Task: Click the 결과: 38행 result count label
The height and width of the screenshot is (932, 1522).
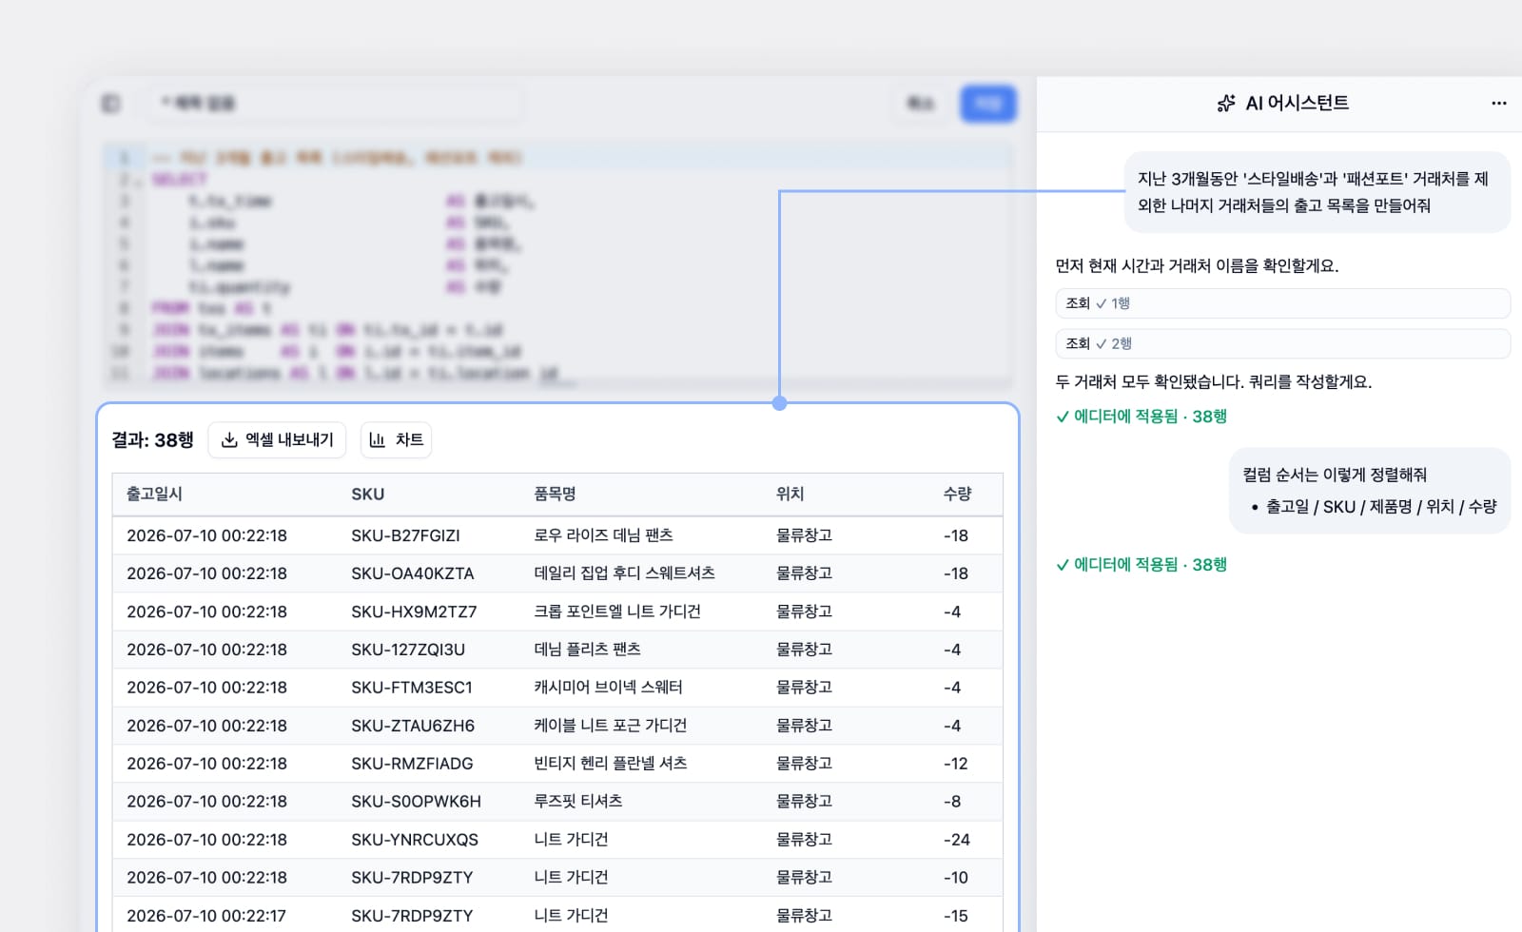Action: coord(152,439)
